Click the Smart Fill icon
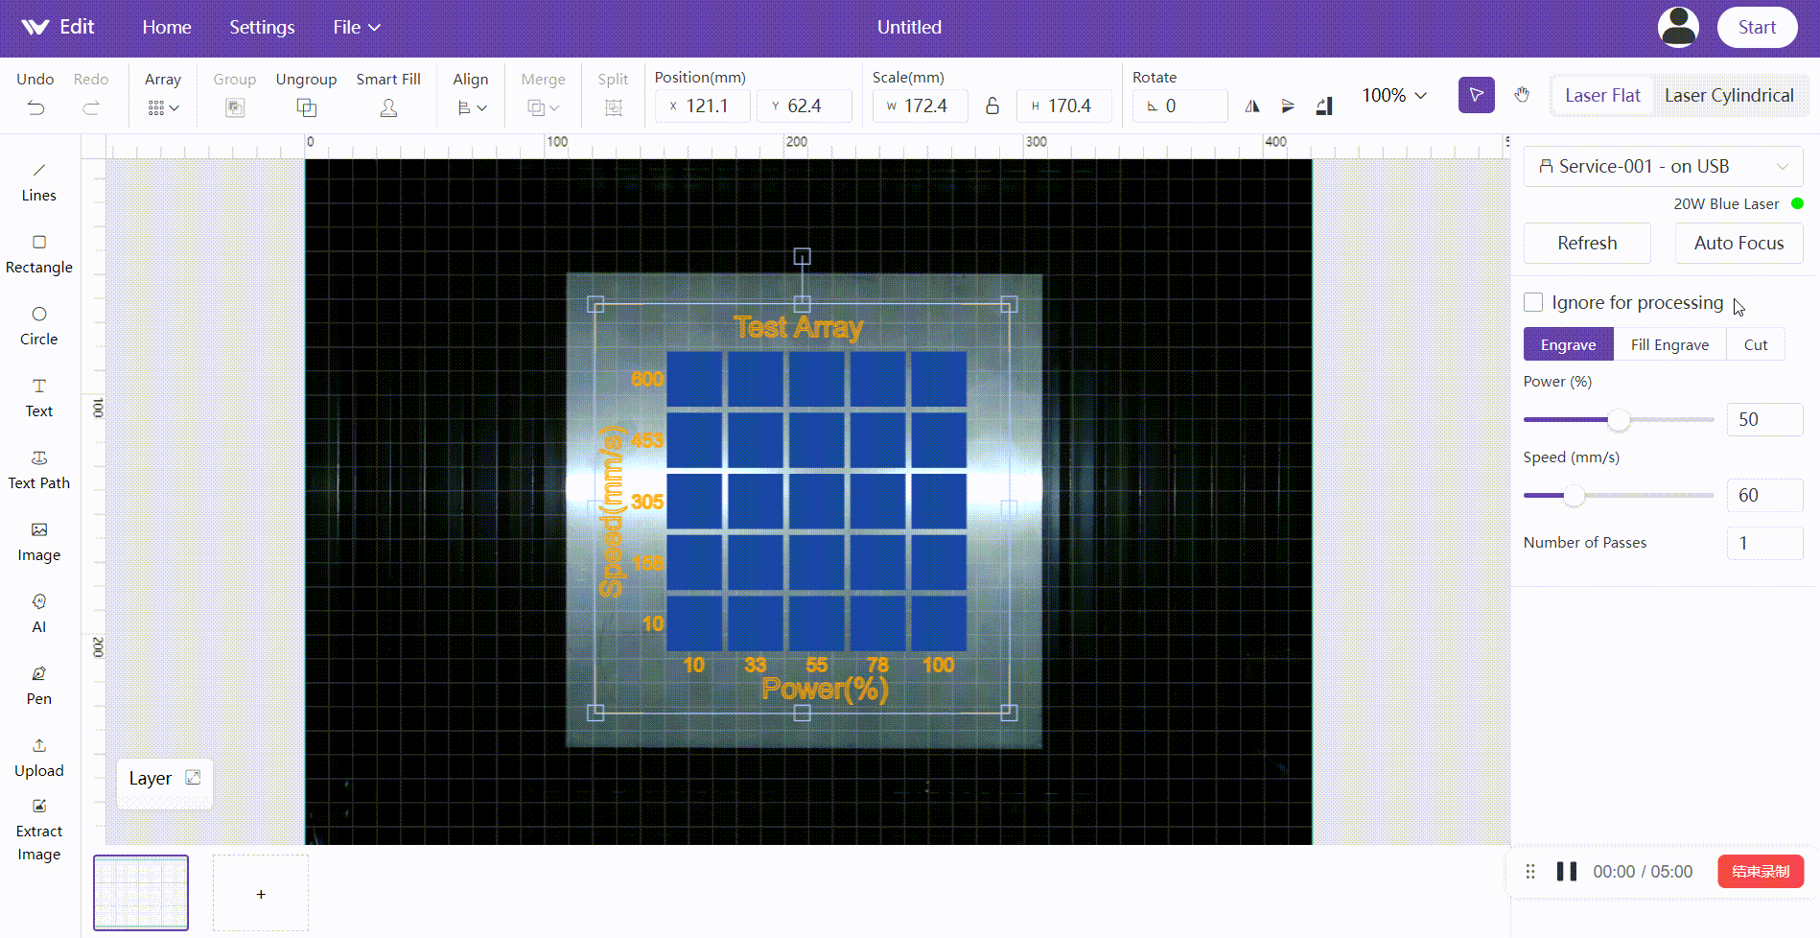This screenshot has width=1820, height=938. (388, 107)
